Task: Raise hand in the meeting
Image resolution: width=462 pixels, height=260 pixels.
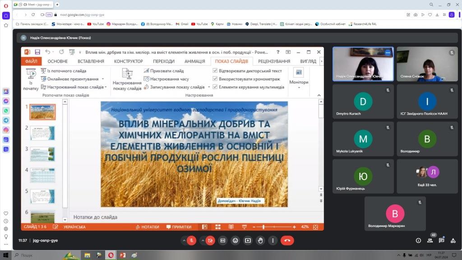Action: [x=260, y=241]
